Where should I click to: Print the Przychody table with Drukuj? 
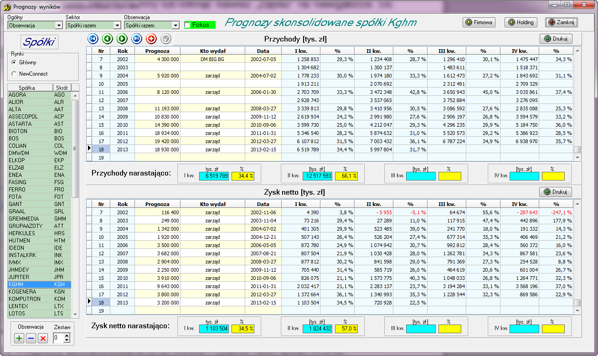click(x=556, y=39)
